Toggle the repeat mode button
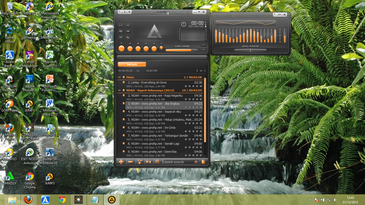This screenshot has width=365, height=205. point(121,37)
